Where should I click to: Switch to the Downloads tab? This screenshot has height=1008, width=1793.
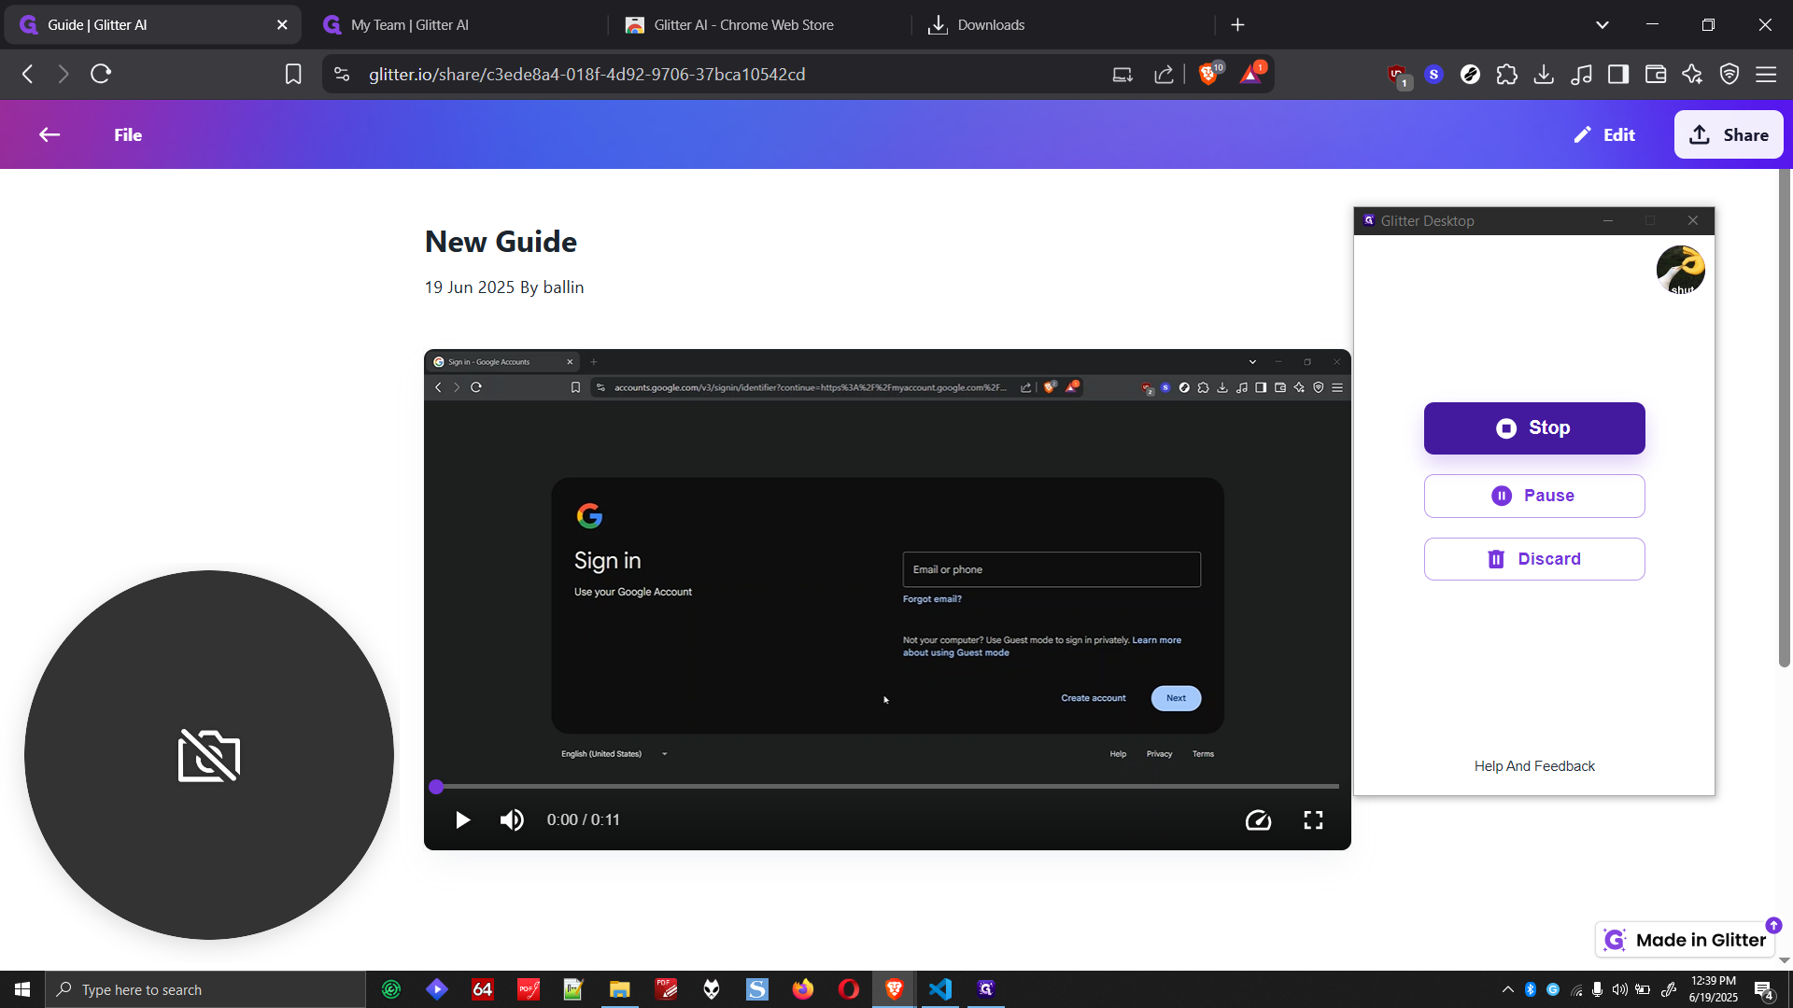coord(1060,25)
